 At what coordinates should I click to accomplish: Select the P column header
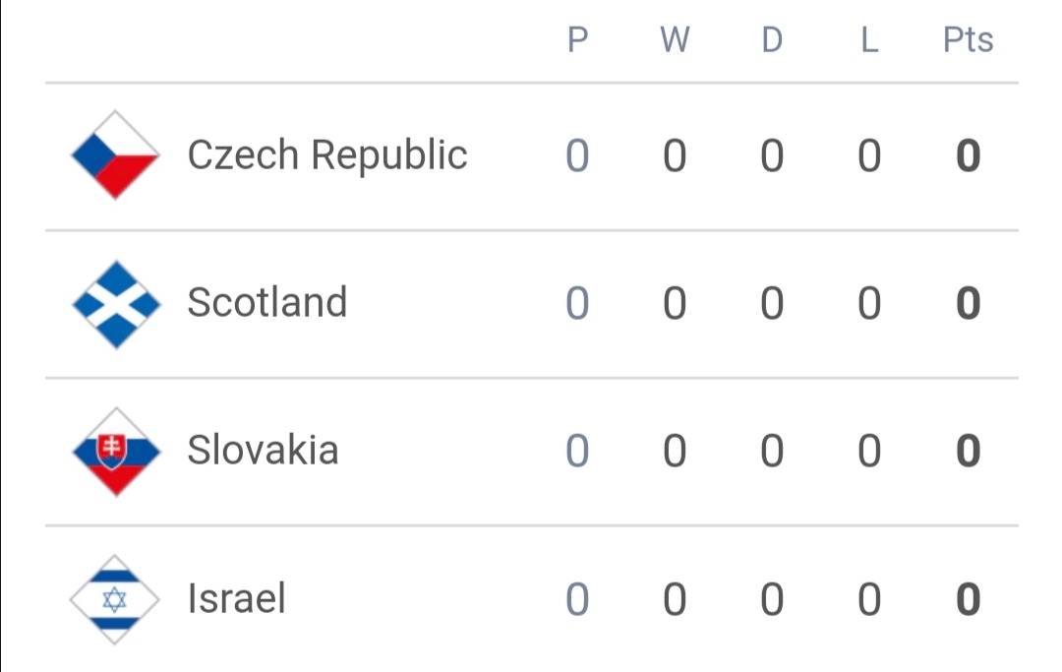577,39
